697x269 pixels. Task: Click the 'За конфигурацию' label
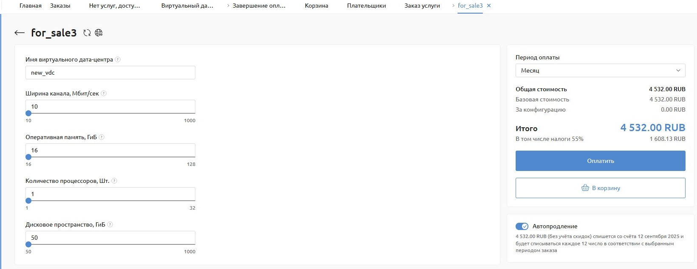pyautogui.click(x=541, y=109)
